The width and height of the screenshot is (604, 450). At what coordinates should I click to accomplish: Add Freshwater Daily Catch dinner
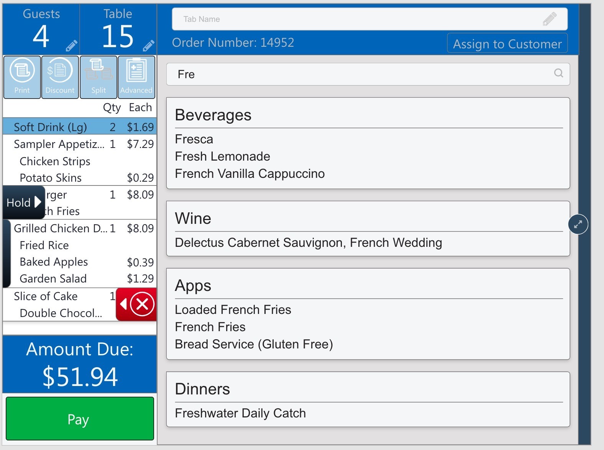point(240,413)
